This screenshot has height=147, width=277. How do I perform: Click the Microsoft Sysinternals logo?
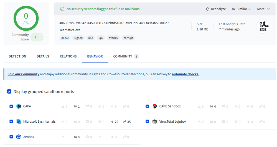click(x=19, y=122)
